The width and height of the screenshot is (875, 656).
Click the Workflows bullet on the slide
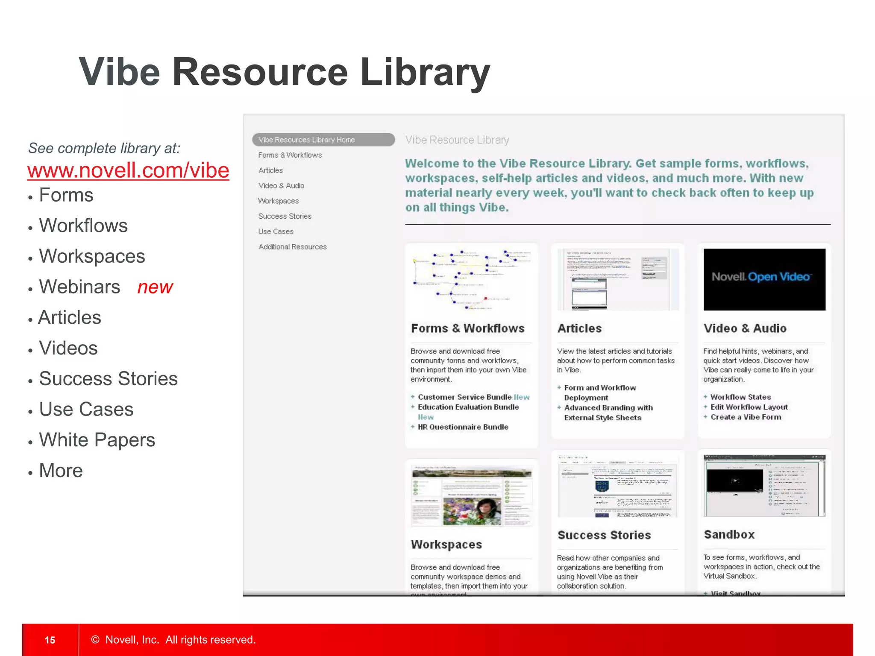[83, 226]
